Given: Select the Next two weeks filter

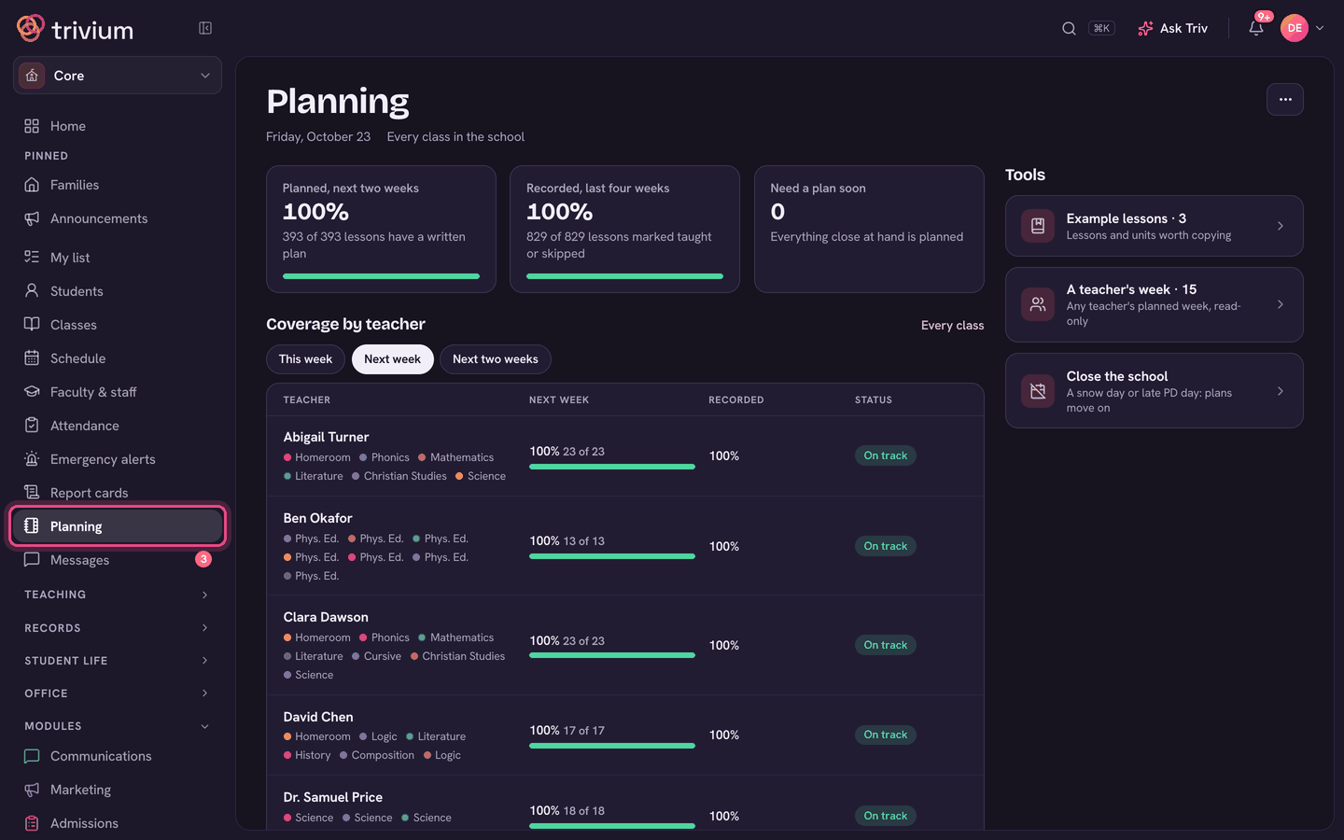Looking at the screenshot, I should tap(495, 359).
